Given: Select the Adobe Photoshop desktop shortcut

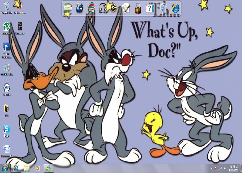Looking at the screenshot, I should (7, 51).
